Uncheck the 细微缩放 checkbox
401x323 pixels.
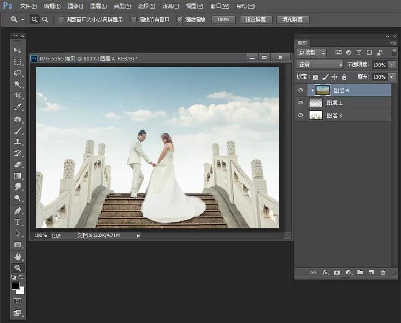(180, 20)
